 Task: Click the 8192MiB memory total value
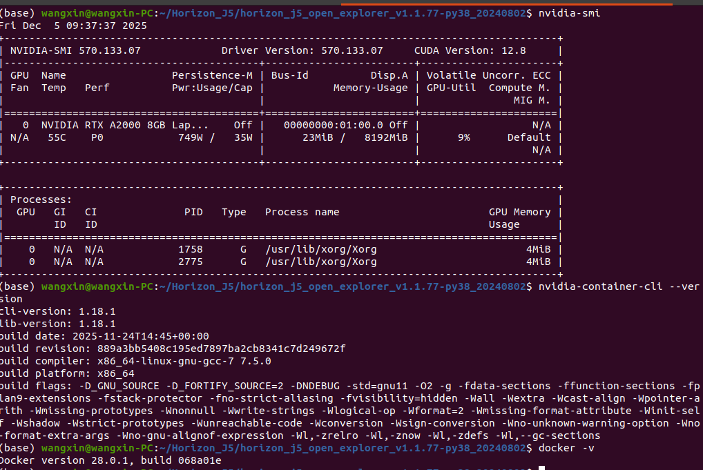pyautogui.click(x=386, y=137)
